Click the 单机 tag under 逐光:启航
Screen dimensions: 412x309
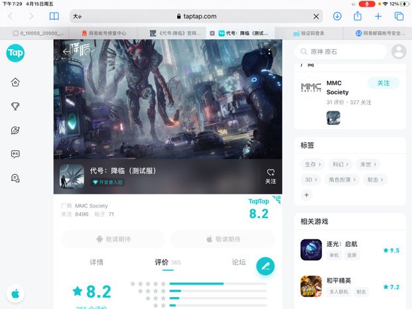point(334,255)
